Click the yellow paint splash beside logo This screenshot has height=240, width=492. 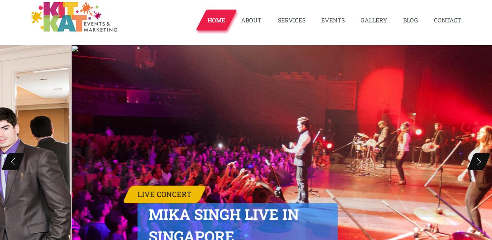point(37,17)
